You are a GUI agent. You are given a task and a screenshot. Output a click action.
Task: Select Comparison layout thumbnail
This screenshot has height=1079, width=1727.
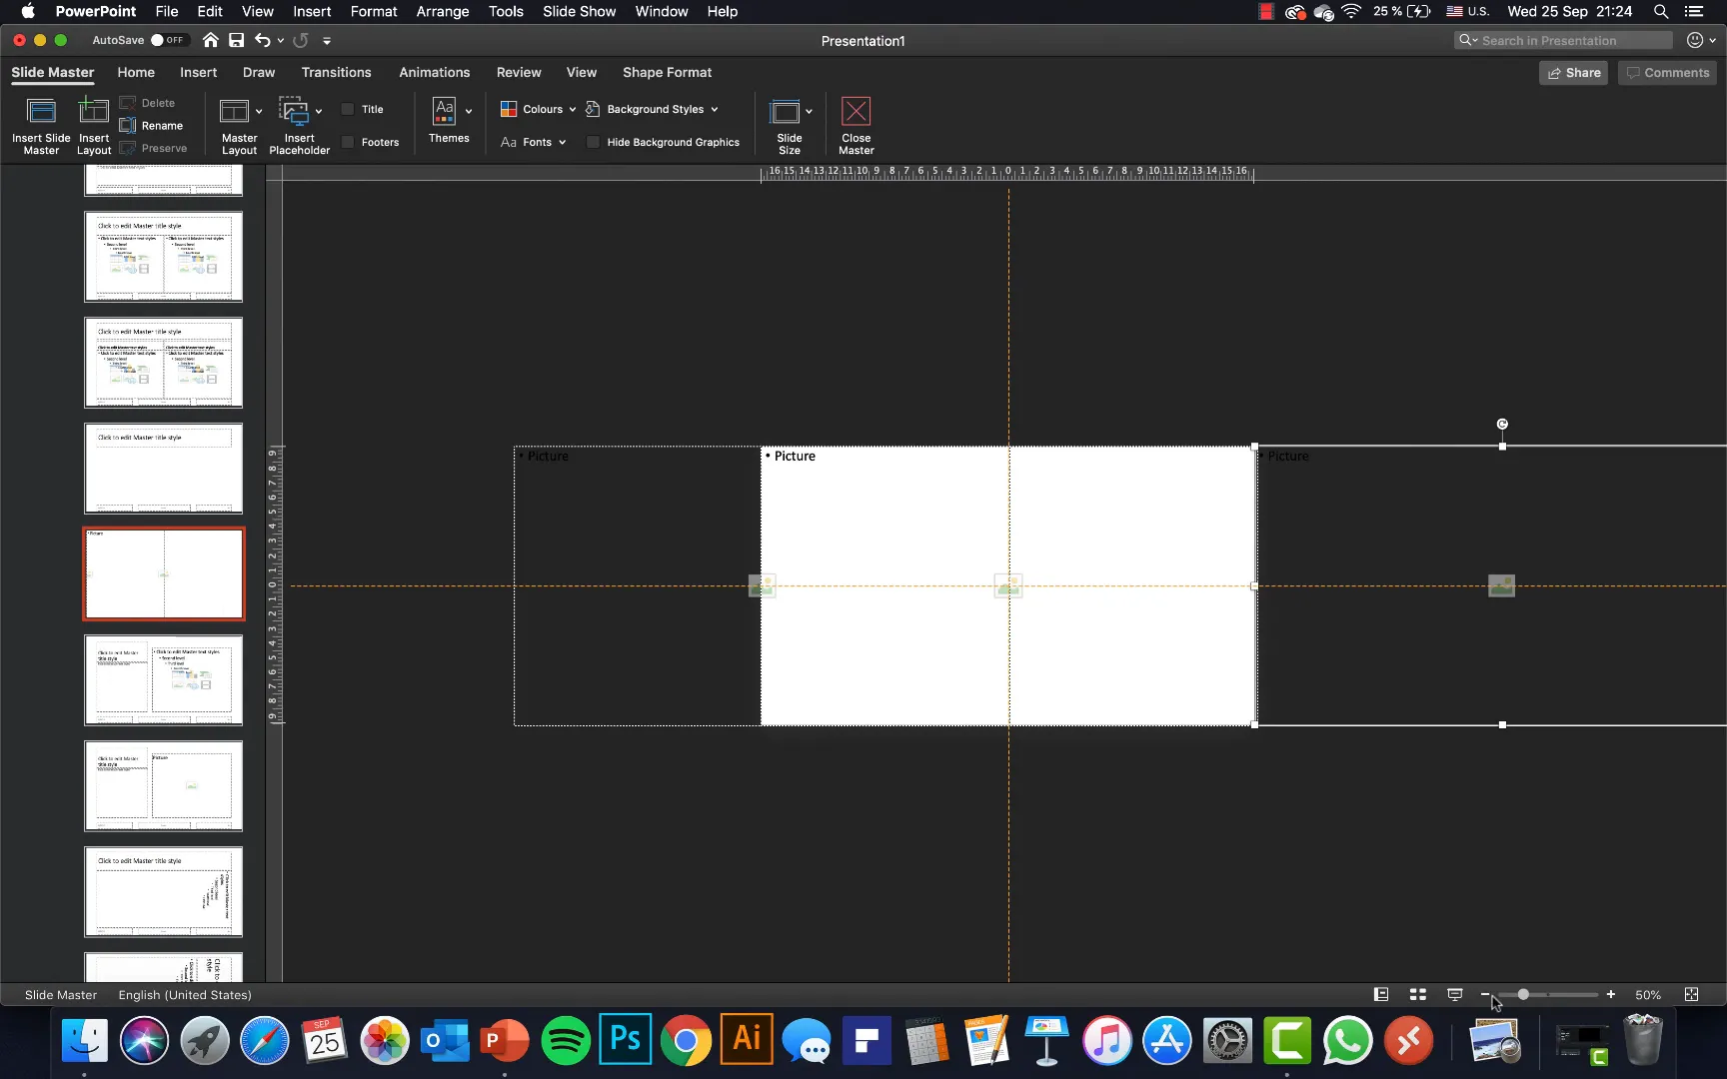point(164,363)
